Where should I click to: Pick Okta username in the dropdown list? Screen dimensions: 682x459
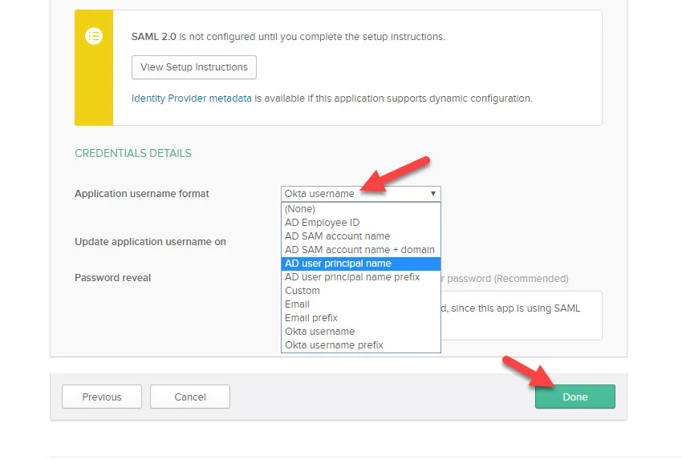click(360, 332)
